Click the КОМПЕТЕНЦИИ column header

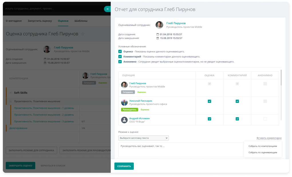click(19, 78)
